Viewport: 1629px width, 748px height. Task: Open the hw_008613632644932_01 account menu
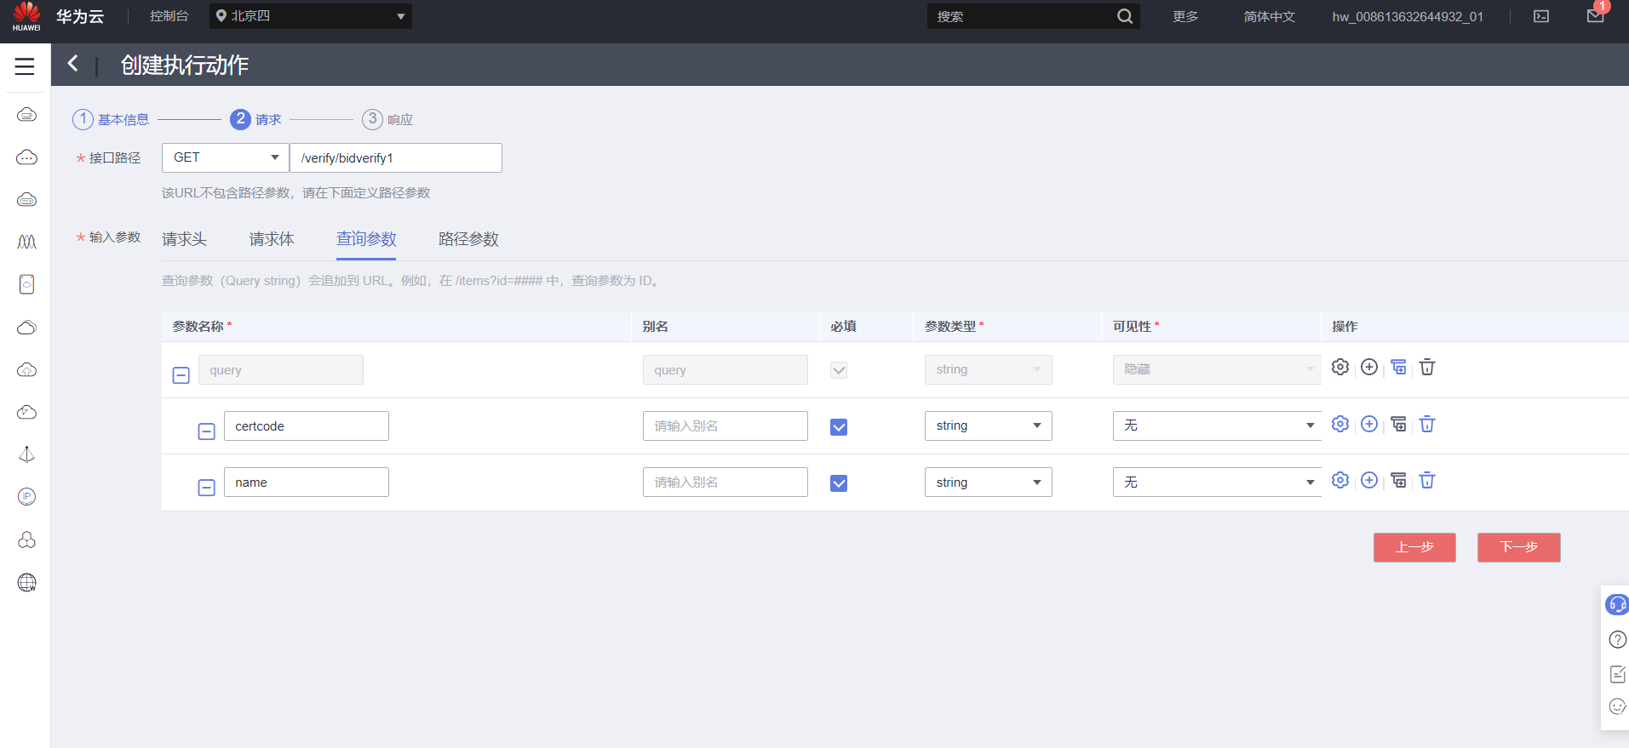(1408, 16)
